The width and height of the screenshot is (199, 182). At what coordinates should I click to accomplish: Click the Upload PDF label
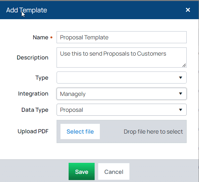point(33,132)
